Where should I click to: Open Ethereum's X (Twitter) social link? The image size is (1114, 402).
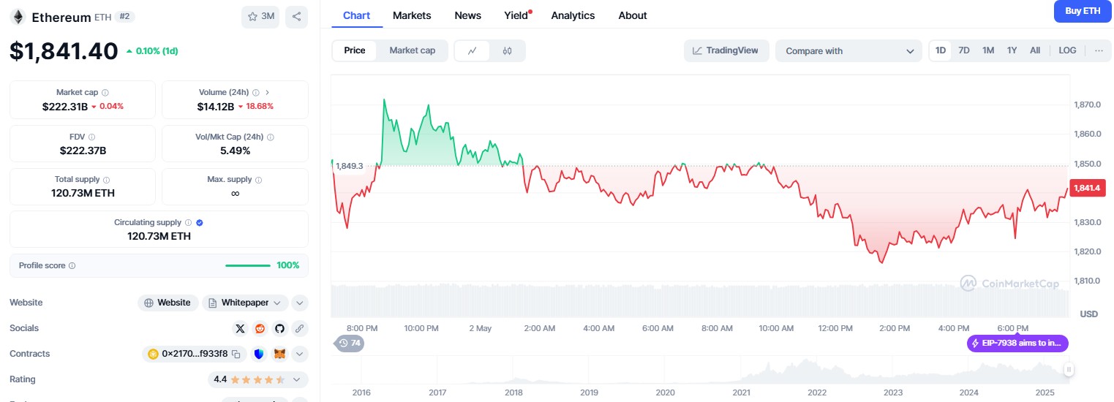coord(240,328)
